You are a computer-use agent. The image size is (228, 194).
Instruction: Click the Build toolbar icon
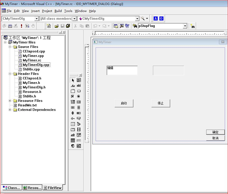point(10,26)
